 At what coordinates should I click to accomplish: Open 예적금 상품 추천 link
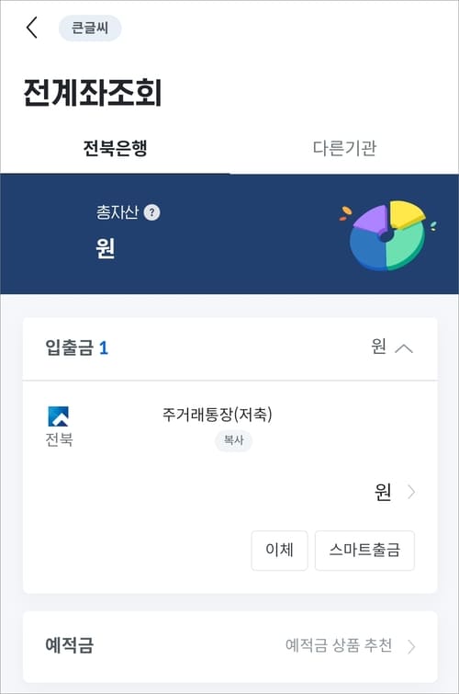click(x=339, y=645)
